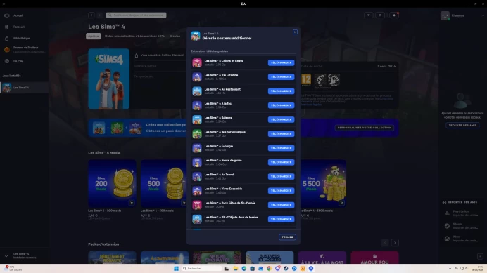This screenshot has height=273, width=487.
Task: Click the taskbar search box
Action: click(x=202, y=269)
